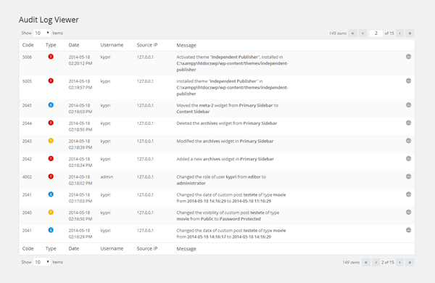The height and width of the screenshot is (283, 435).
Task: Go to last page using top pagination
Action: click(410, 33)
